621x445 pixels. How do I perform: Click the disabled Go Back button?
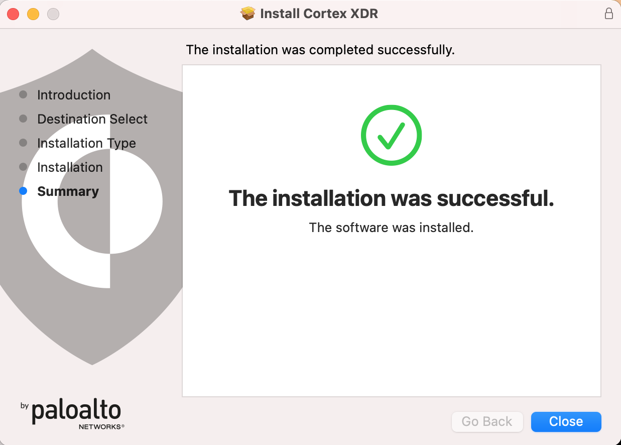pyautogui.click(x=487, y=421)
